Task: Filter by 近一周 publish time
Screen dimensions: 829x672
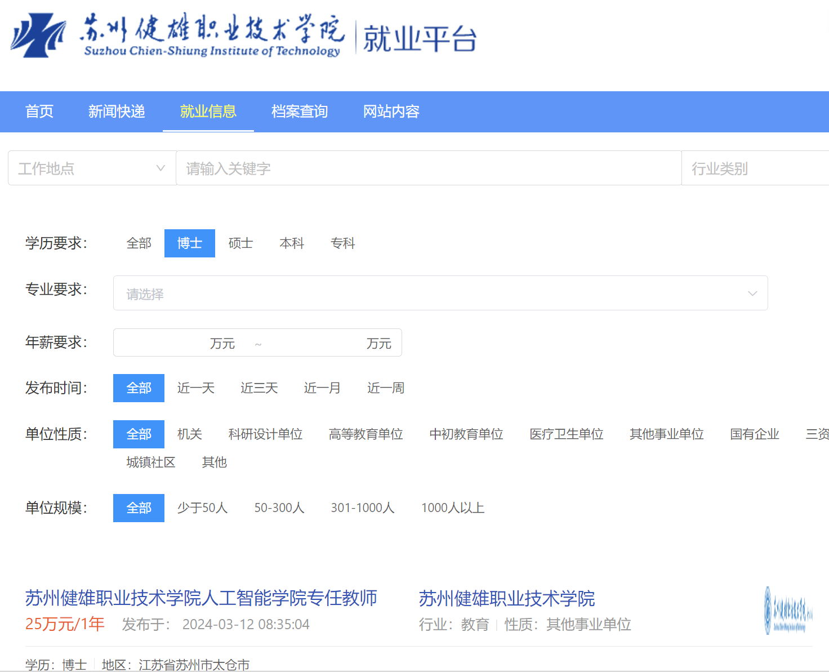Action: click(x=386, y=388)
